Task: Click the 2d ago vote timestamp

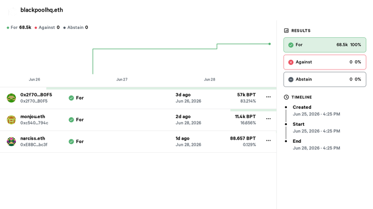Action: (x=183, y=117)
